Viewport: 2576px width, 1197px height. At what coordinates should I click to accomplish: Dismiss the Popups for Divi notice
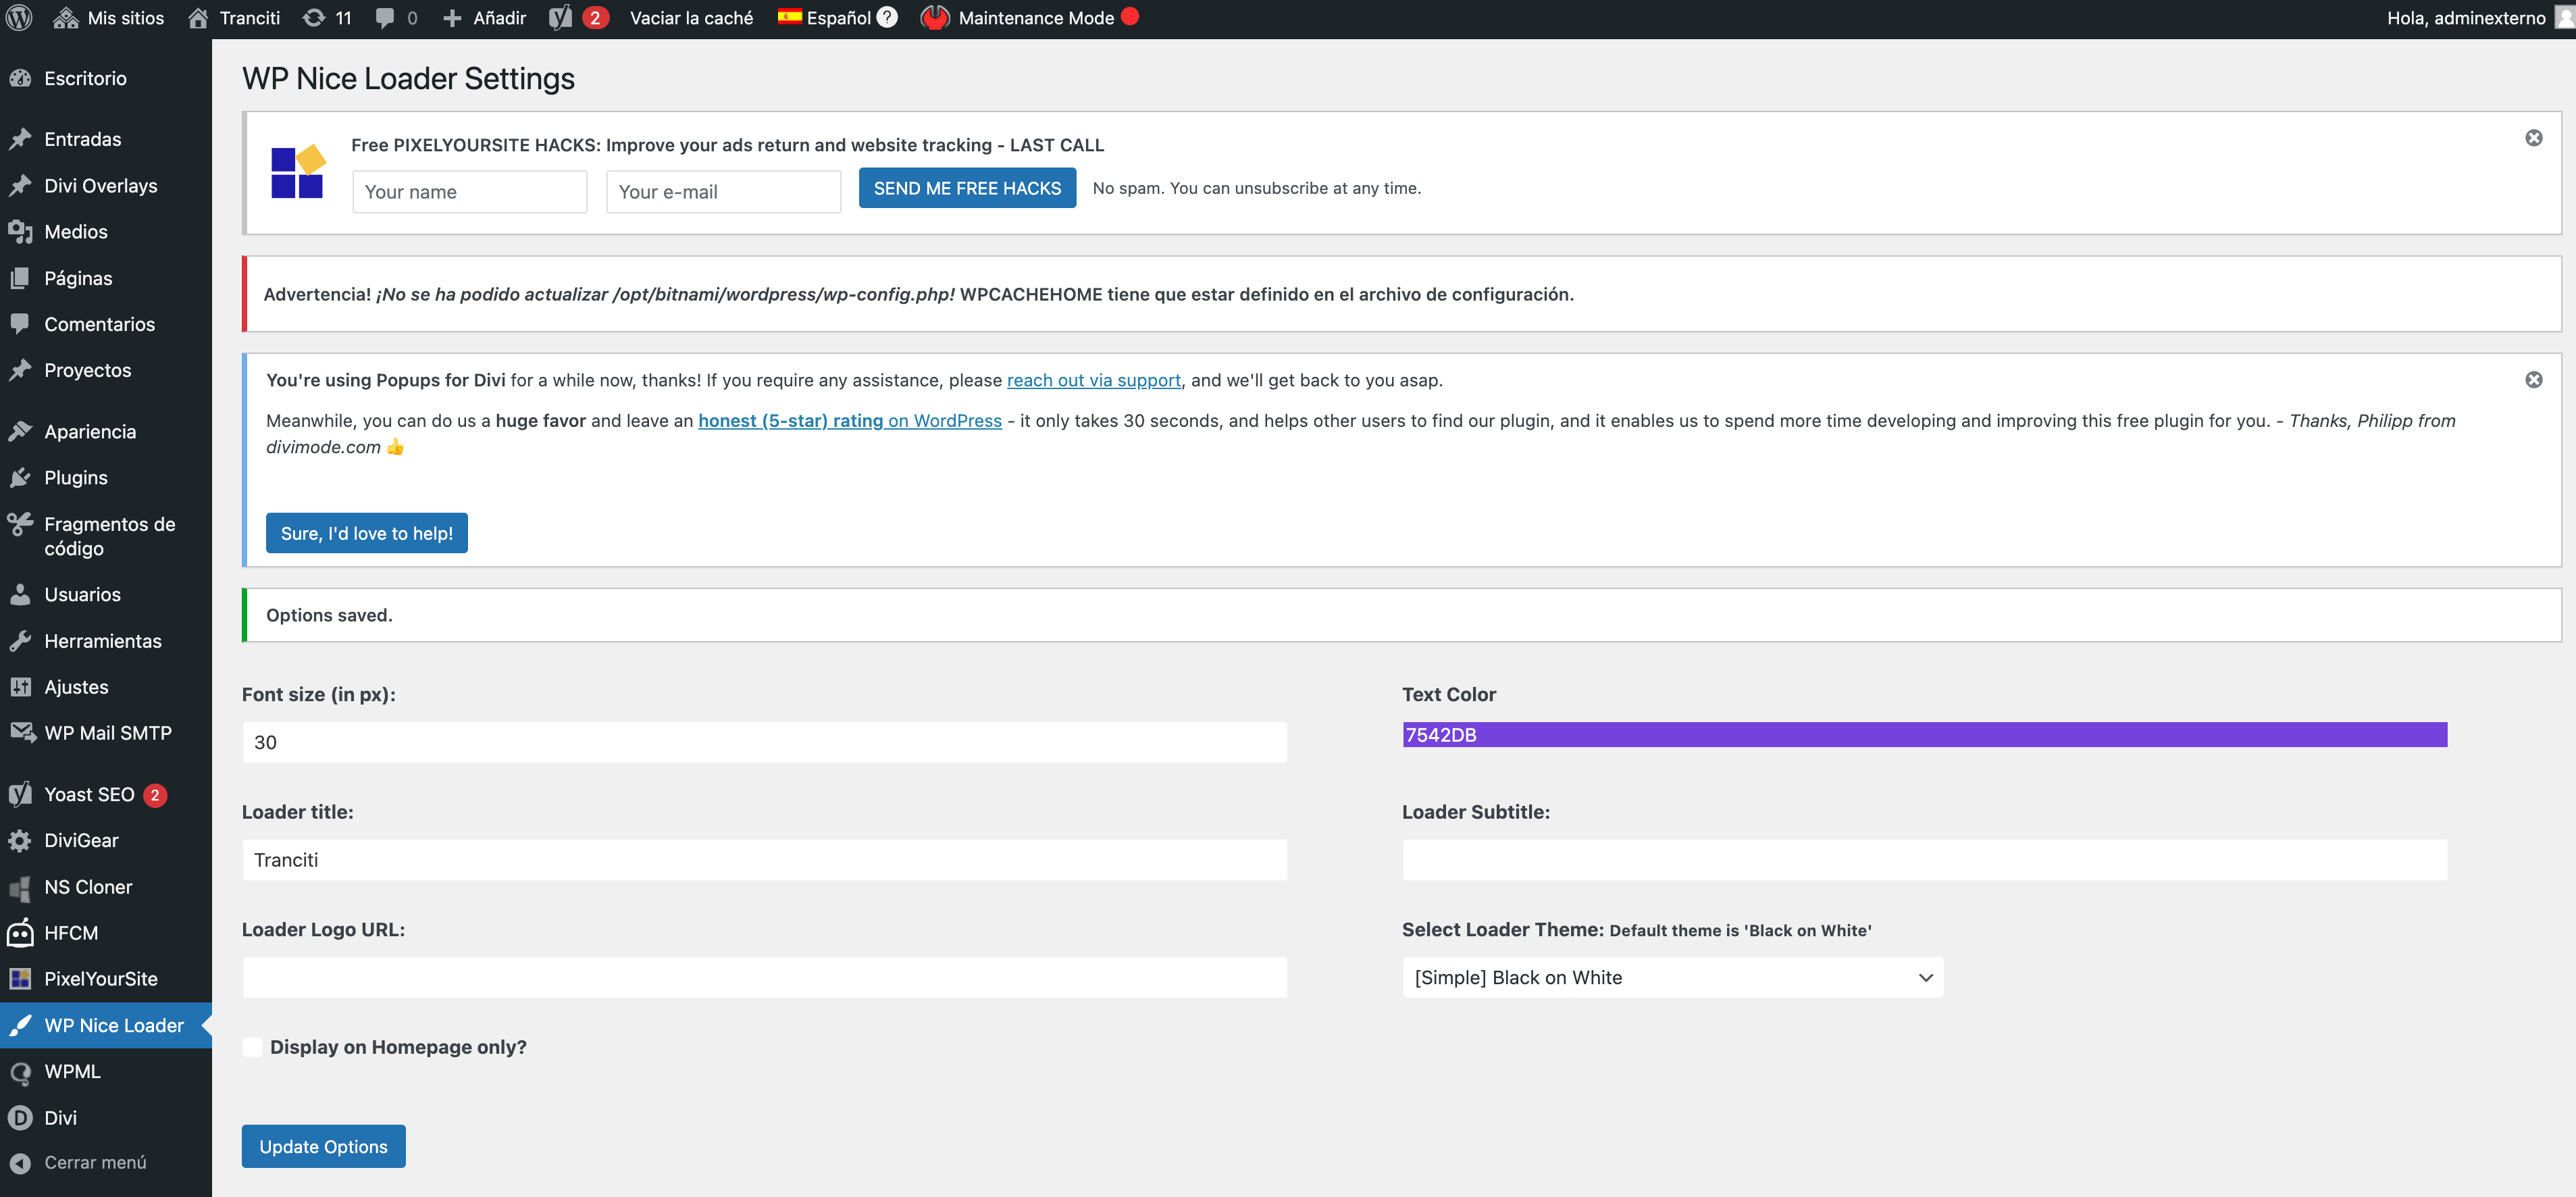(2533, 380)
